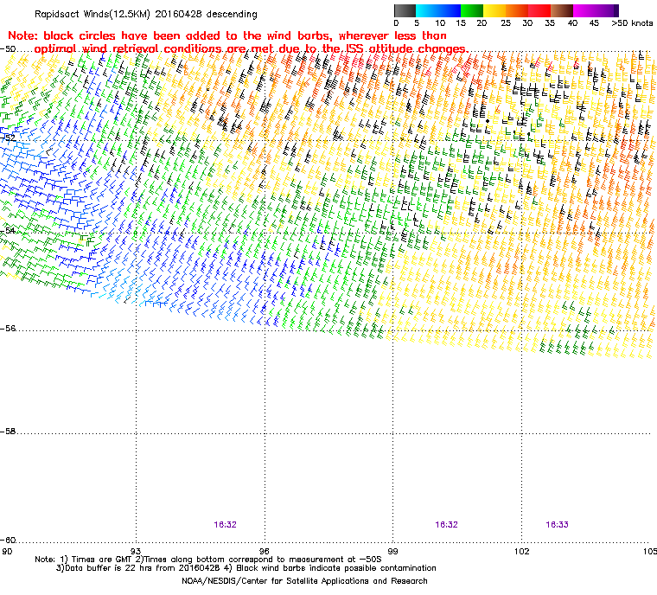This screenshot has width=657, height=595.
Task: Click the 'Times are GMT' footnote line
Action: coord(208,560)
